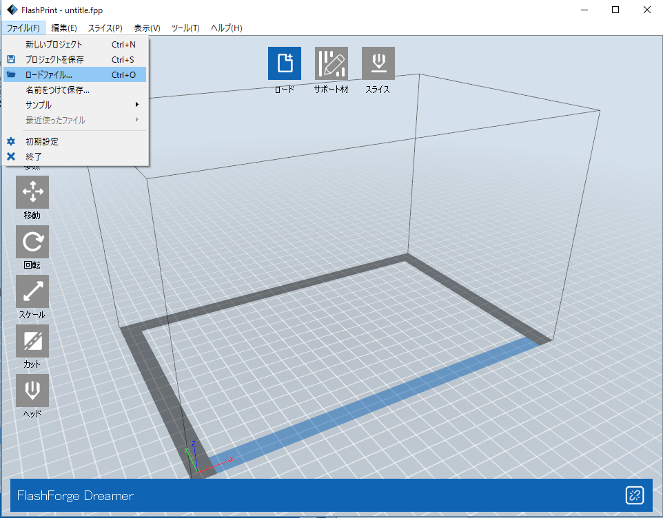Click the Ctrl+N shortcut text
Screen dimensions: 663x518
coord(123,44)
